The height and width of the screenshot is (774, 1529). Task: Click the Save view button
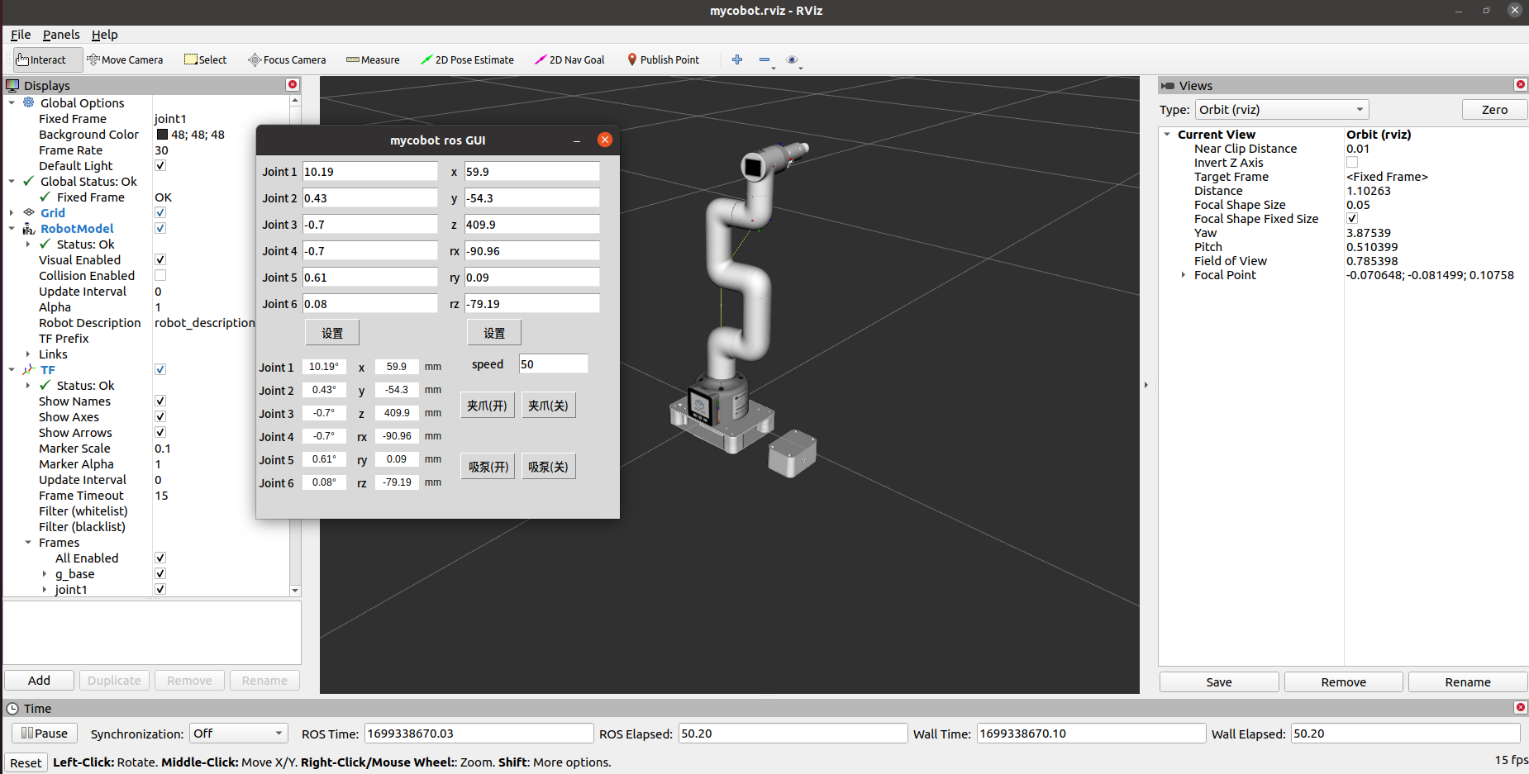coord(1219,681)
